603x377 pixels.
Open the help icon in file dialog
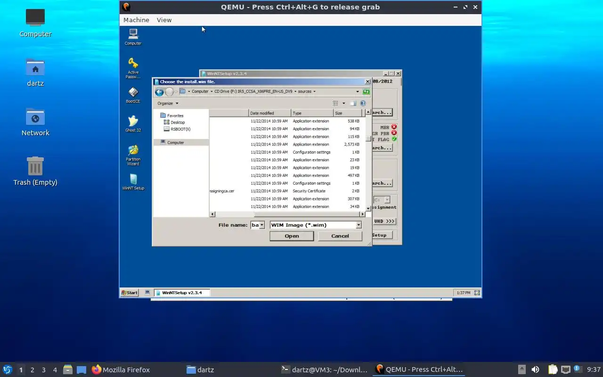pos(363,103)
